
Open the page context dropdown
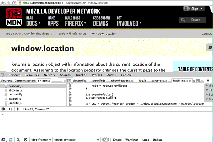76,140
